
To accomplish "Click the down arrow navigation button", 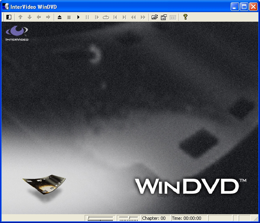I will (x=30, y=17).
